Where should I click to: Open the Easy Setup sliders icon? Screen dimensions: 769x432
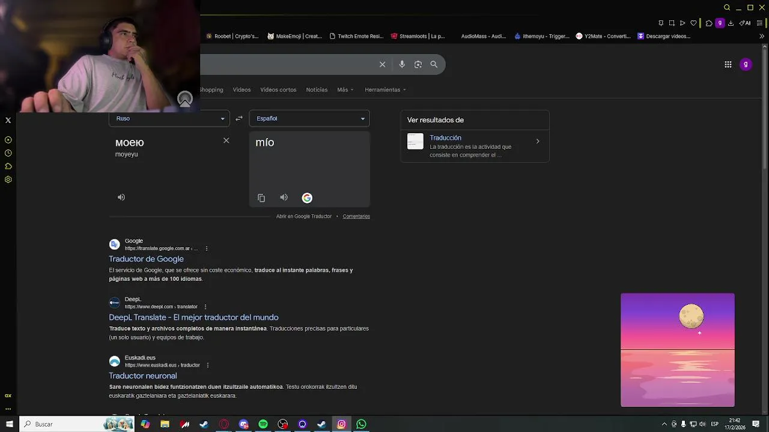(x=759, y=23)
